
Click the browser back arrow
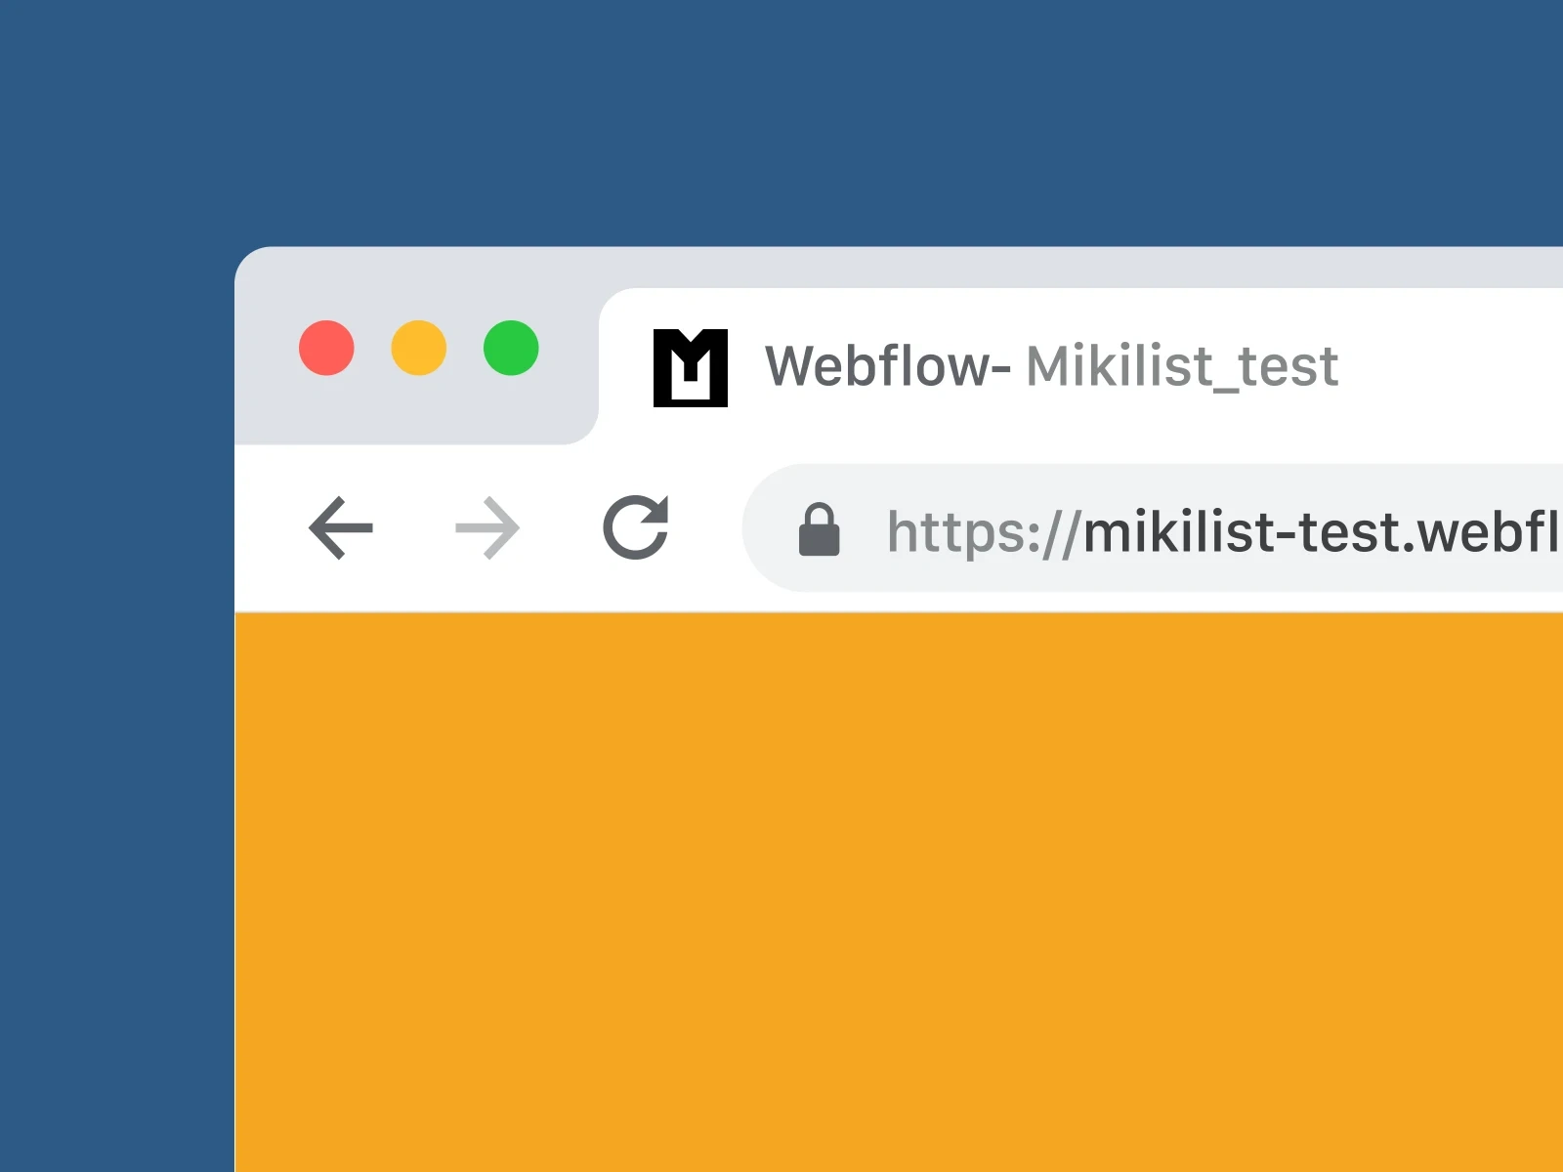point(341,528)
